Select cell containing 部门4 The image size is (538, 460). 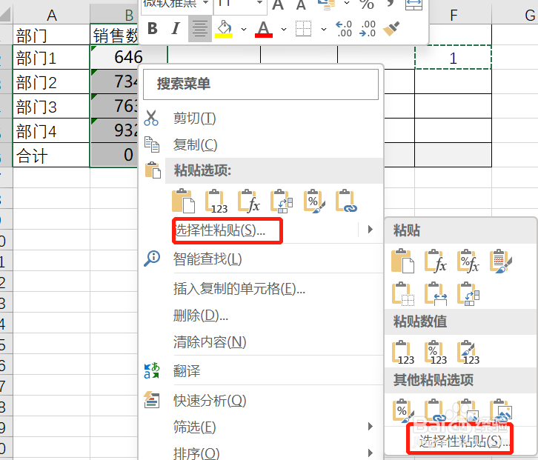[51, 130]
